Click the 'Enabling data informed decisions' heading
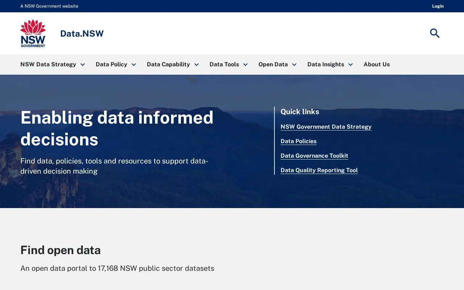Screen dimensions: 464x290 click(117, 128)
